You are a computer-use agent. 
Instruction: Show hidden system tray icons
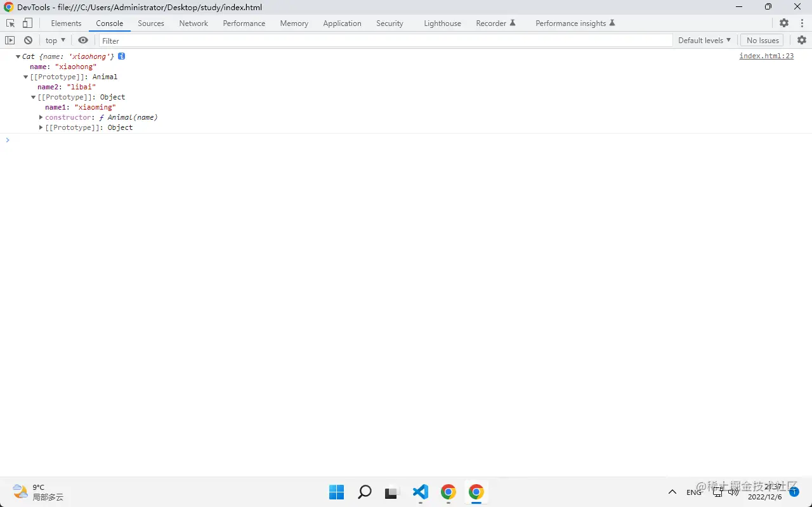point(672,492)
